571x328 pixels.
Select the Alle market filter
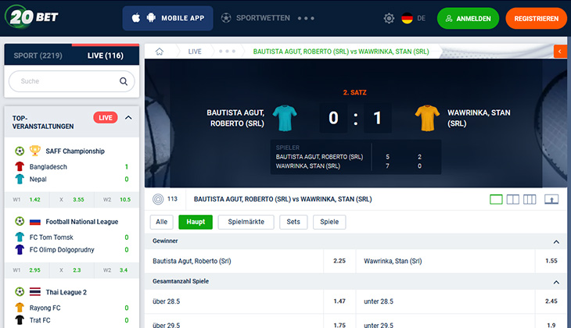point(162,222)
